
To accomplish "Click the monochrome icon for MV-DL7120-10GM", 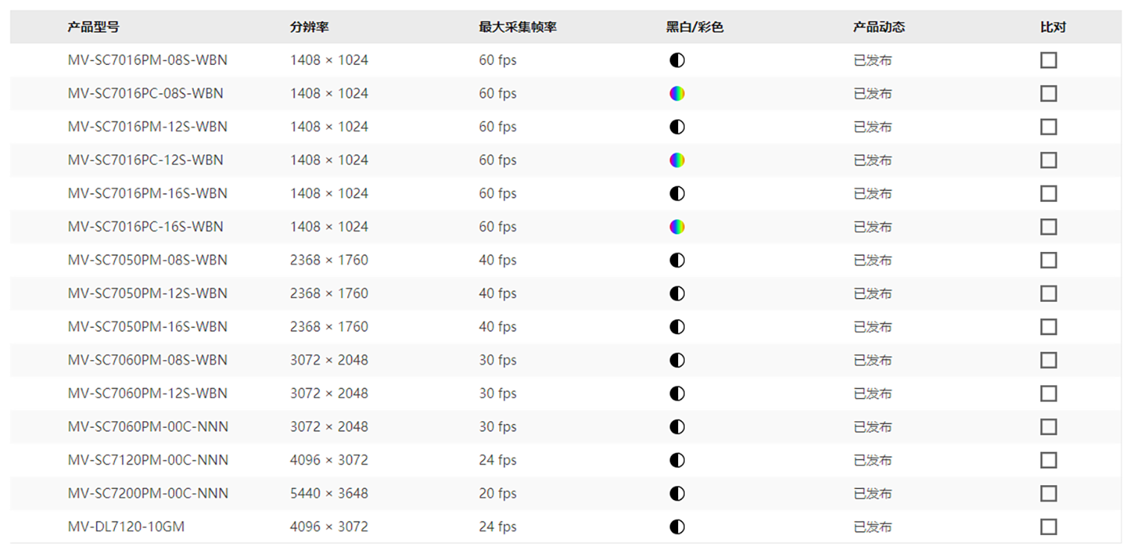I will click(x=677, y=527).
